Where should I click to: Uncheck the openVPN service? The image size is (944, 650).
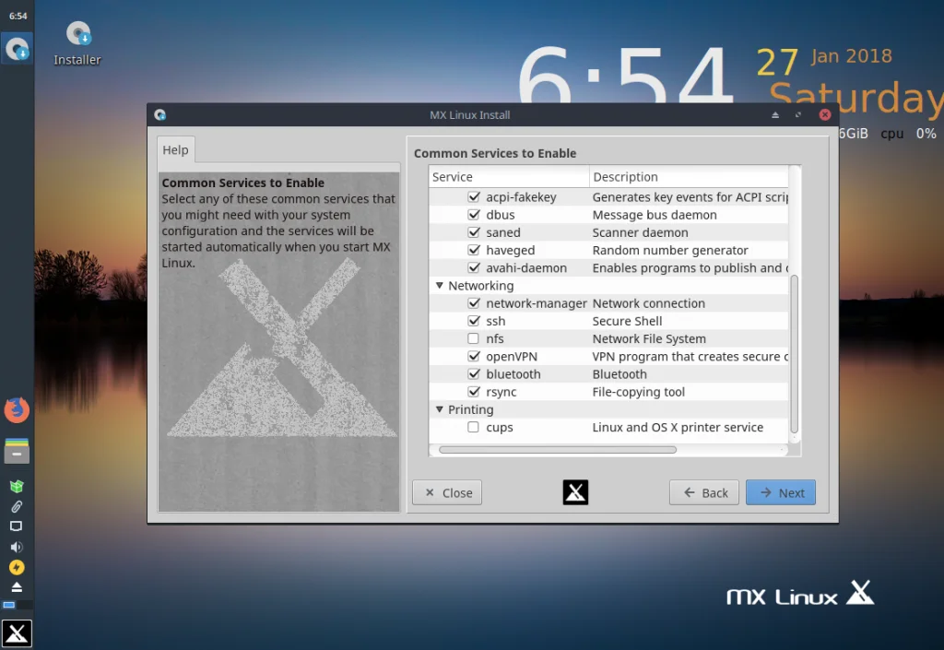(474, 356)
